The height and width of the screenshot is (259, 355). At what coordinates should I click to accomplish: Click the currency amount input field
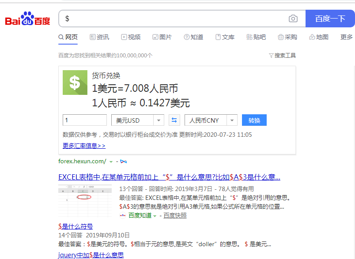[x=85, y=120]
